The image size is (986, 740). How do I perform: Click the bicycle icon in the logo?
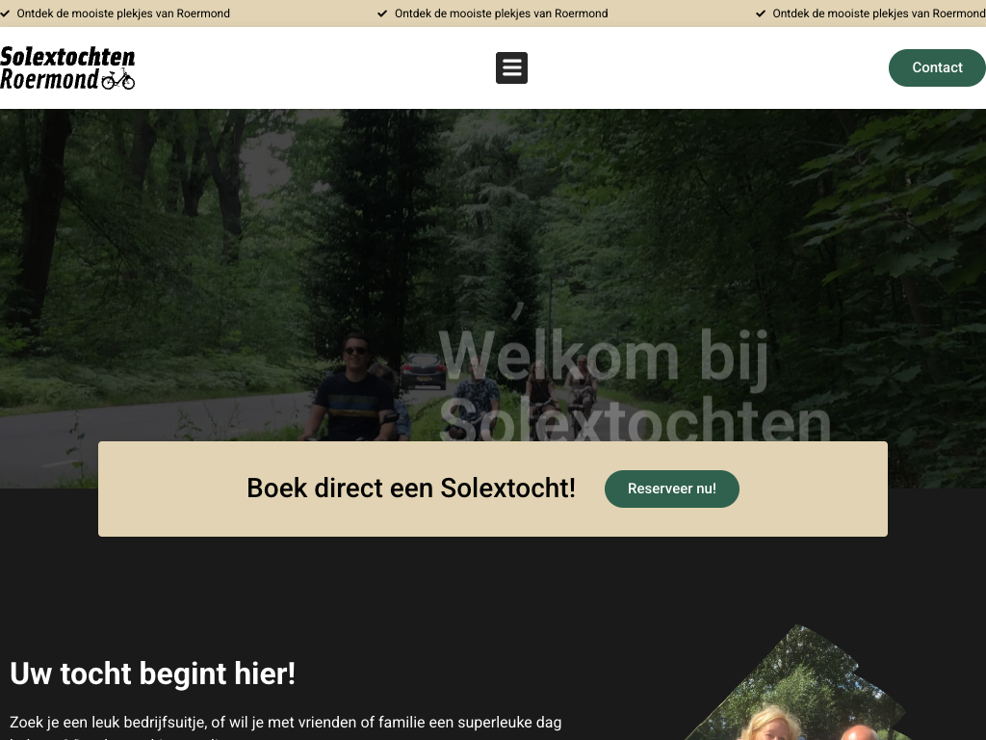tap(118, 79)
